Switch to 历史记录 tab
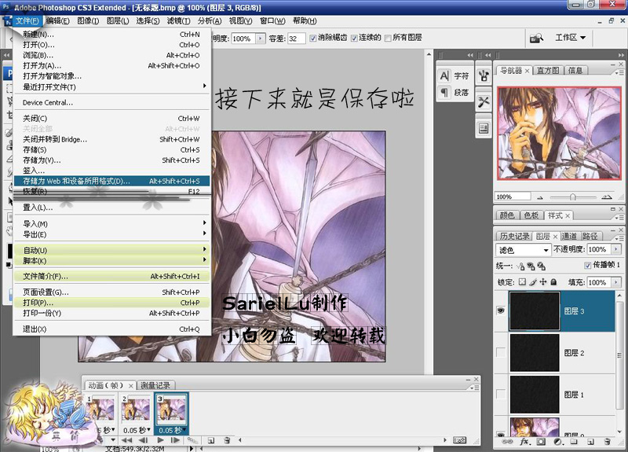The image size is (628, 452). click(514, 236)
